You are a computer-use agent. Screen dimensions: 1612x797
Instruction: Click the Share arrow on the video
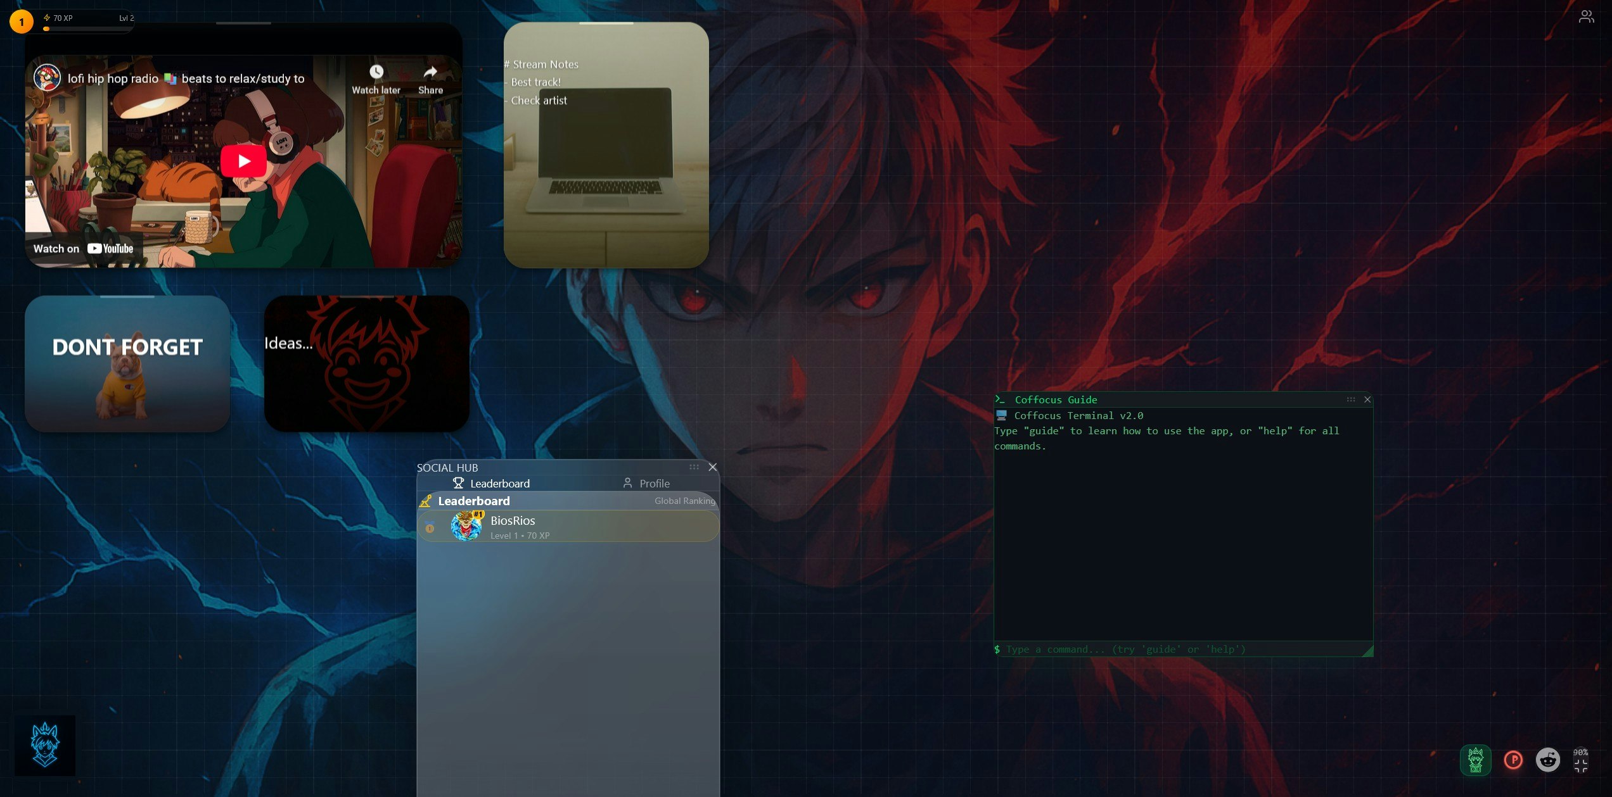(x=430, y=72)
